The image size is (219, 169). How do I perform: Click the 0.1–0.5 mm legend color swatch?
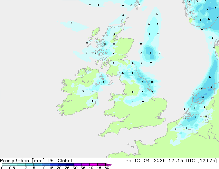point(6,165)
